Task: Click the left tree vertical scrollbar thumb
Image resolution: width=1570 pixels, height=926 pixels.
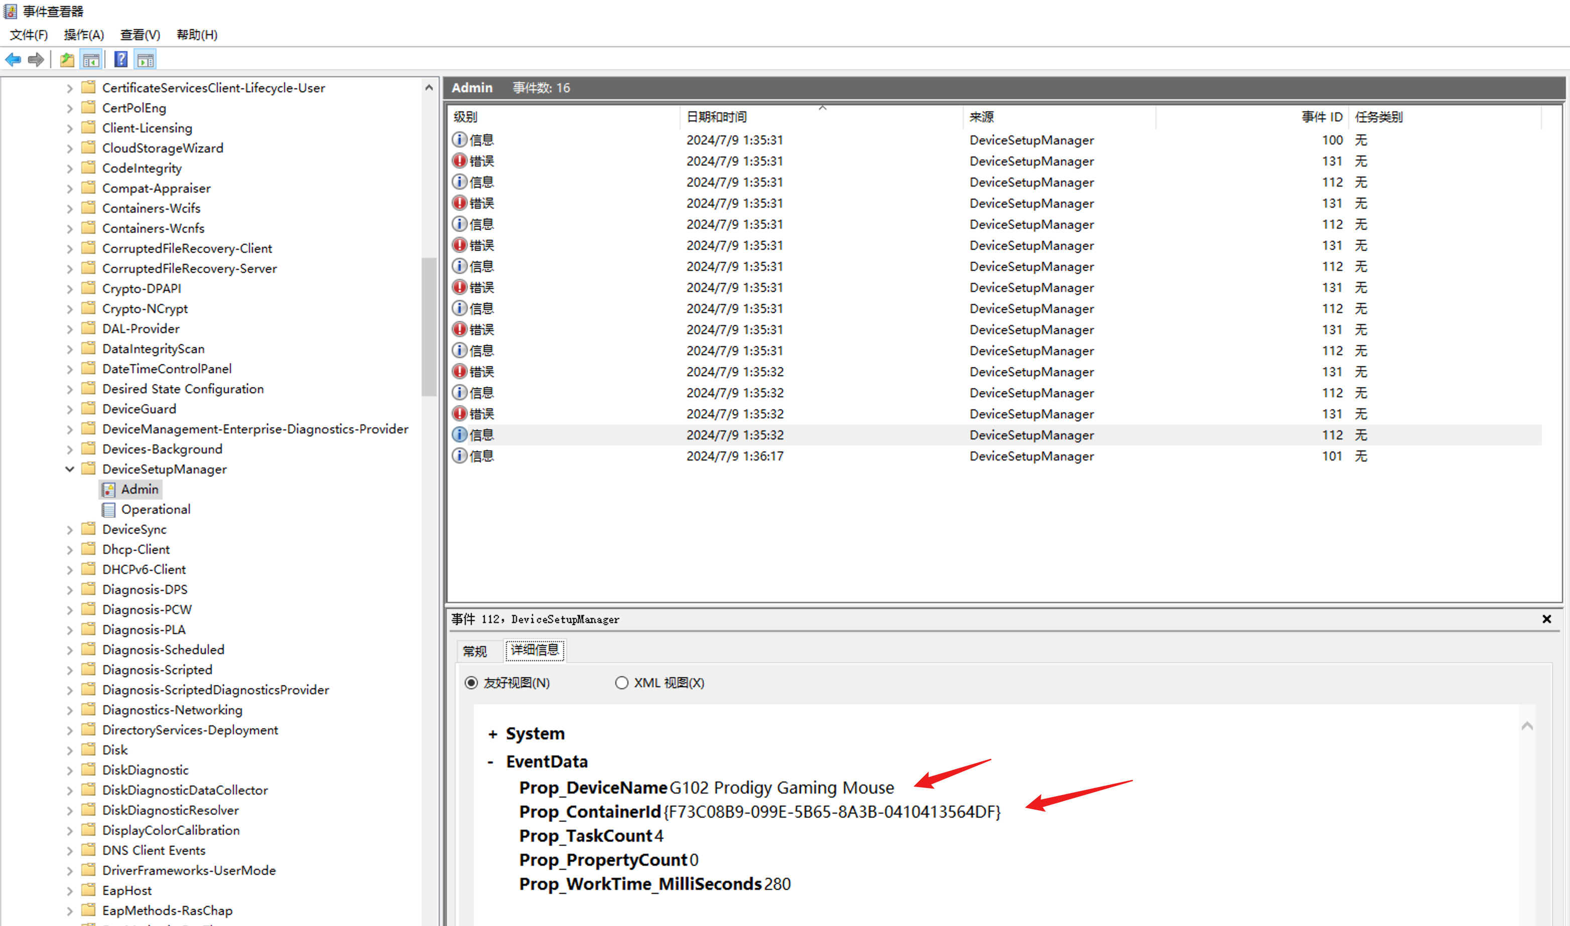Action: pyautogui.click(x=429, y=328)
